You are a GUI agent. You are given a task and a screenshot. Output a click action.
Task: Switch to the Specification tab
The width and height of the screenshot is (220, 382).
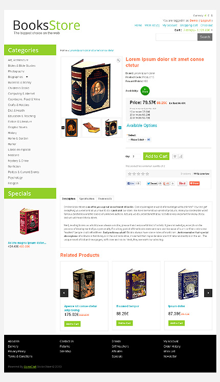[87, 199]
